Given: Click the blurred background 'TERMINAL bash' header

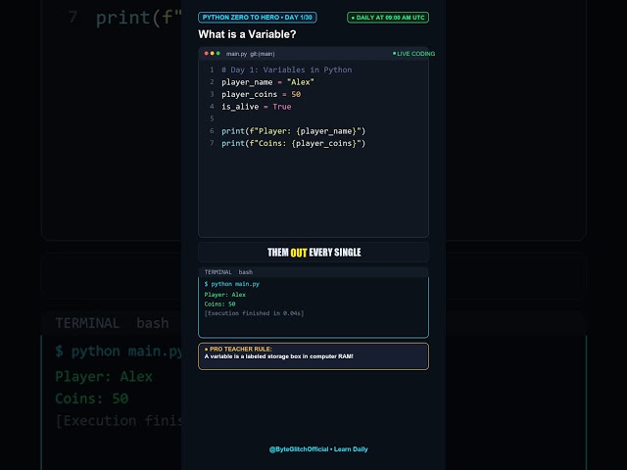Looking at the screenshot, I should pos(112,323).
